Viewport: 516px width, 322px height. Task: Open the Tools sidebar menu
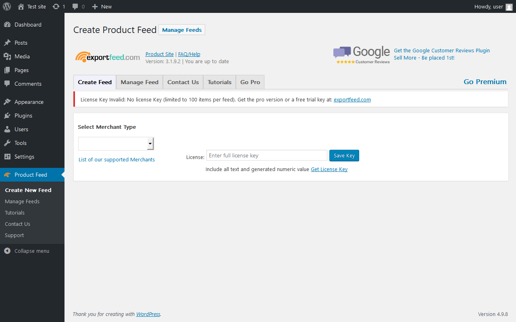point(21,143)
